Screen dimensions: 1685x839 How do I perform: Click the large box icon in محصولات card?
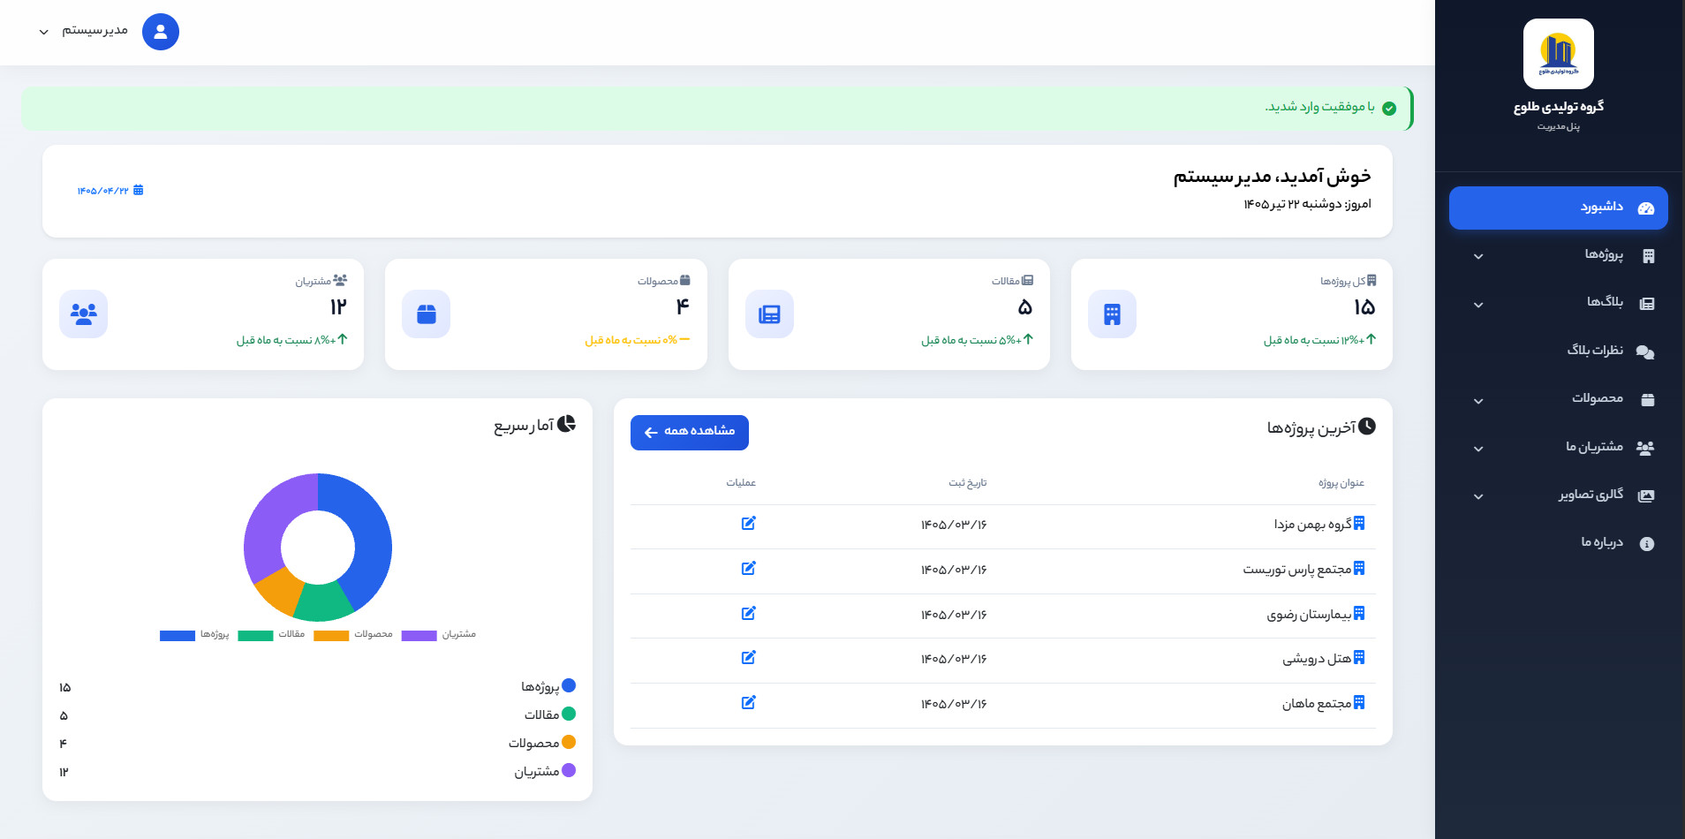pos(427,314)
